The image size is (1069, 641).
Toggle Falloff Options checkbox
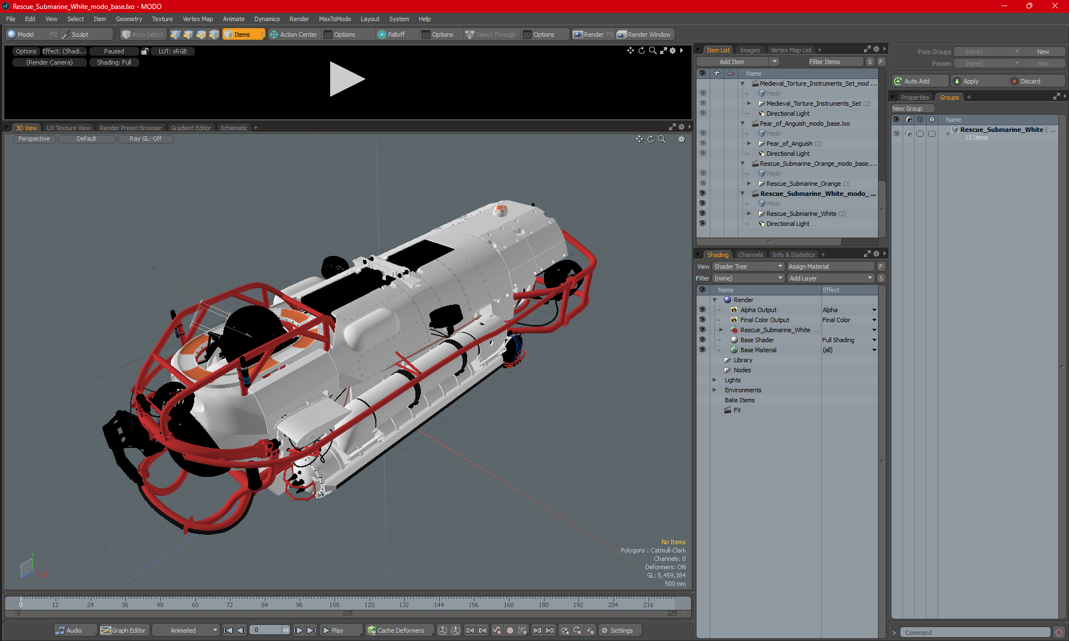(426, 34)
